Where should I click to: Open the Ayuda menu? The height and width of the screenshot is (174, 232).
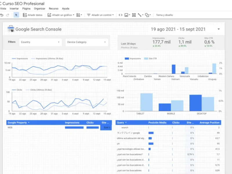[x=66, y=9]
